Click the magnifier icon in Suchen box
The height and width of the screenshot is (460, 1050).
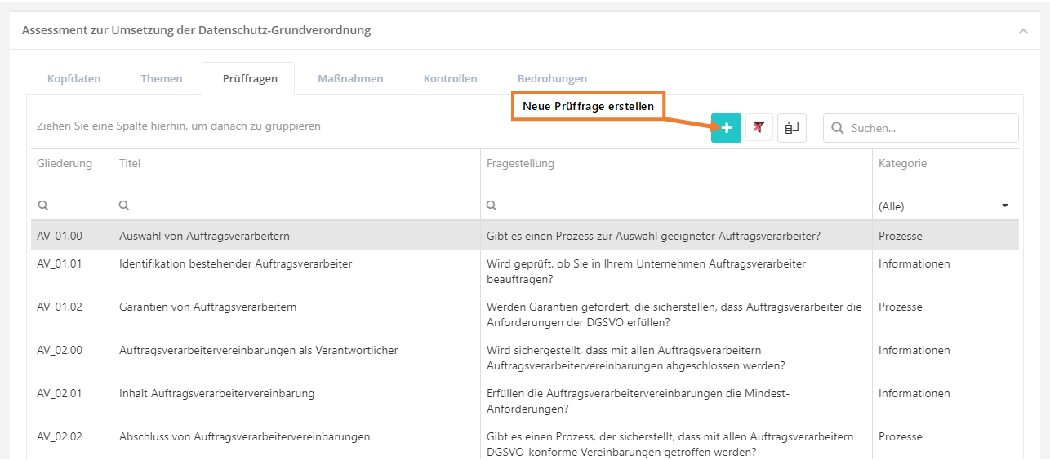(838, 128)
